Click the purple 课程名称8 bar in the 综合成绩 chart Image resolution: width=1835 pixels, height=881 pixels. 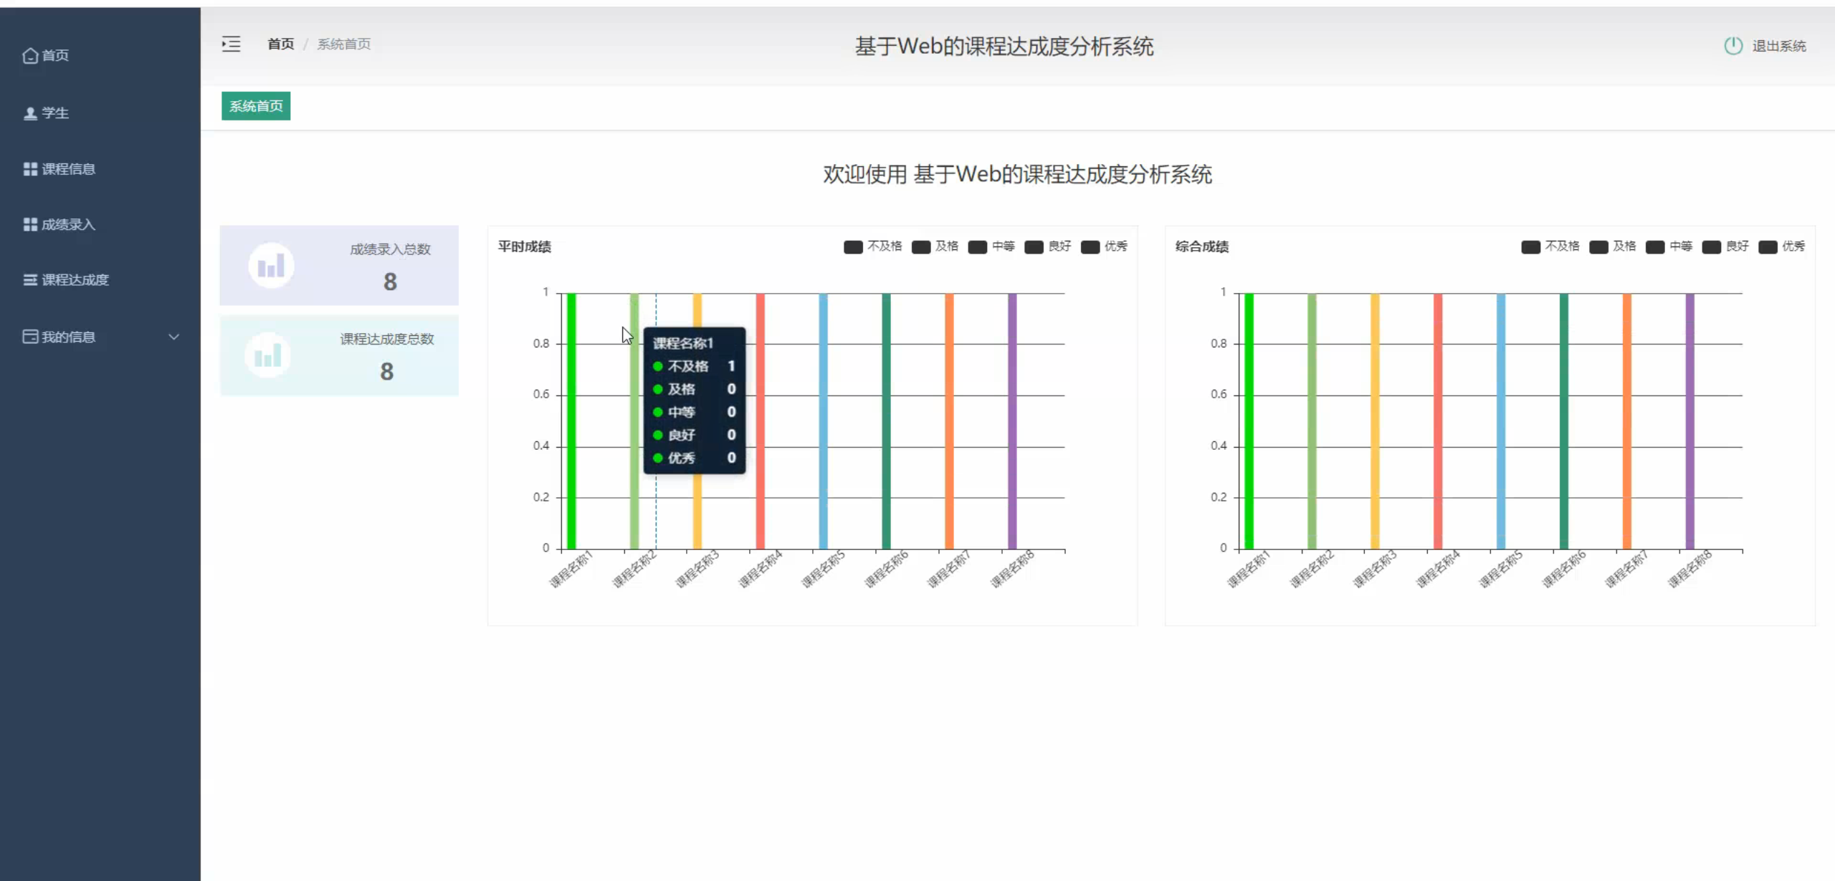[1689, 421]
